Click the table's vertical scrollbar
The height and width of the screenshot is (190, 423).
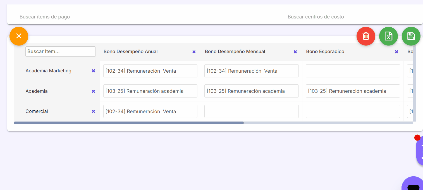[x=415, y=82]
